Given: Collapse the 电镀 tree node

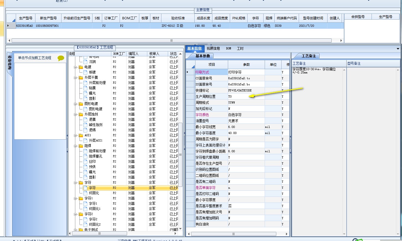Looking at the screenshot, I should click(75, 67).
